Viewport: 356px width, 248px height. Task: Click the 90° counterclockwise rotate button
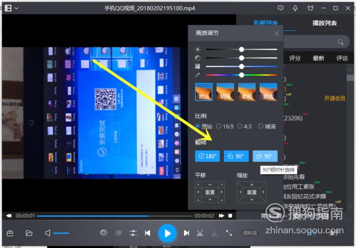(x=236, y=156)
